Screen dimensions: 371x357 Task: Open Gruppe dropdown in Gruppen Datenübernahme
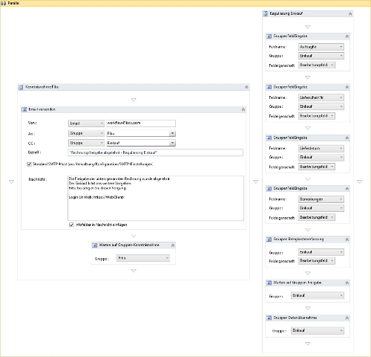[318, 330]
